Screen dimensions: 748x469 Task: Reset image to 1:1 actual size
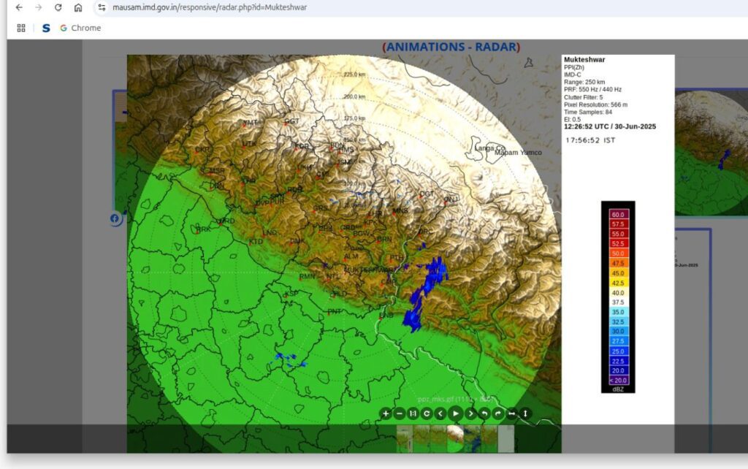(x=413, y=413)
